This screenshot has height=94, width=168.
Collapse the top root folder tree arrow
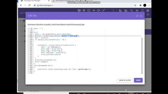pos(21,21)
